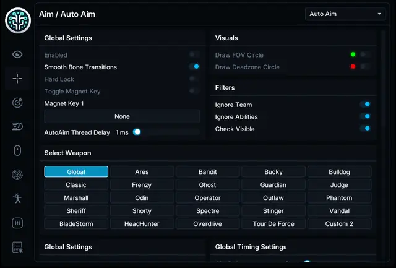This screenshot has height=268, width=396.
Task: Open the running figure sidebar icon
Action: [x=17, y=199]
